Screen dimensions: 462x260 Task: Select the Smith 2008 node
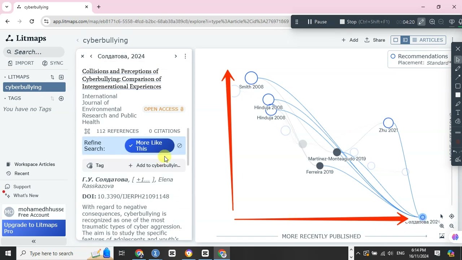(251, 78)
